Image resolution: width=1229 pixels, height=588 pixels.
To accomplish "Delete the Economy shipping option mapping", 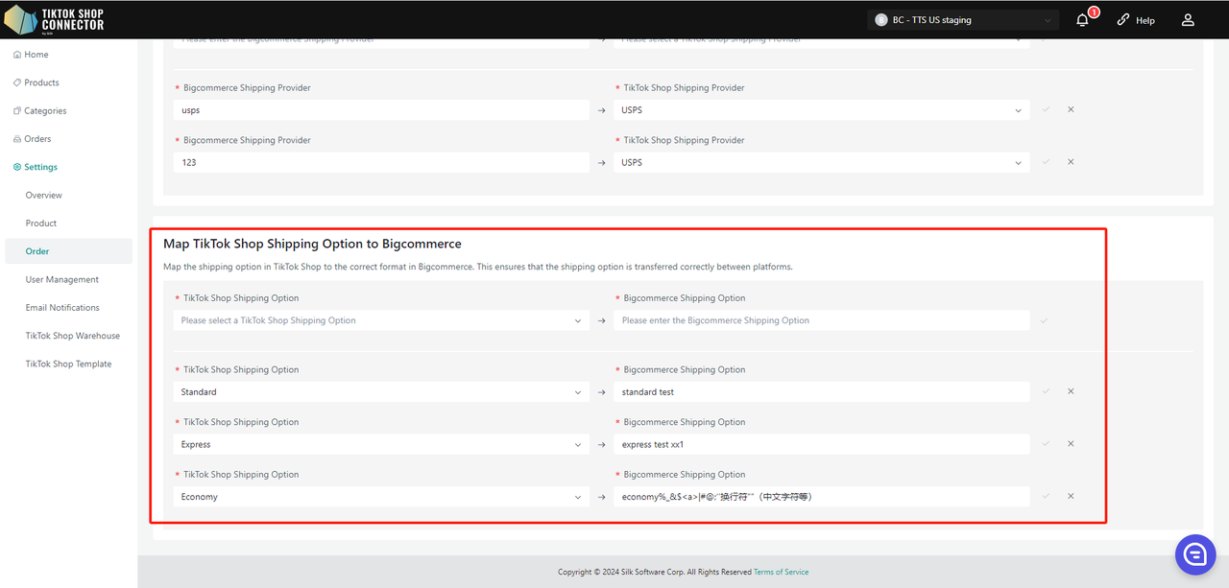I will [1071, 496].
